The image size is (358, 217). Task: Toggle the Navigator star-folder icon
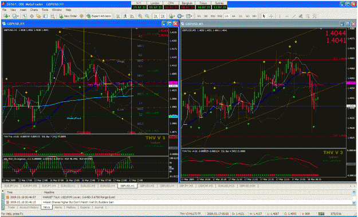[x=38, y=16]
